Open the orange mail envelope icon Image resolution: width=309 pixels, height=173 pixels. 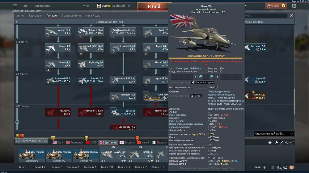(x=292, y=167)
